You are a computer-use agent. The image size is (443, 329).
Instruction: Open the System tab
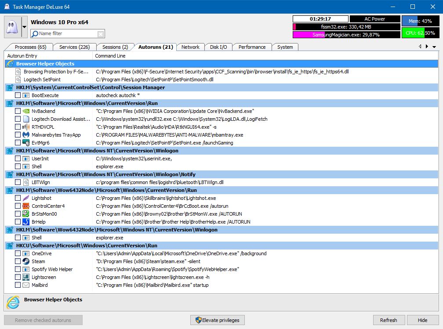click(285, 47)
